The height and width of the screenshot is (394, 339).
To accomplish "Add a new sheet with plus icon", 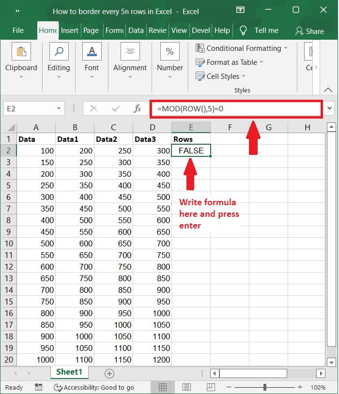I will [x=109, y=373].
